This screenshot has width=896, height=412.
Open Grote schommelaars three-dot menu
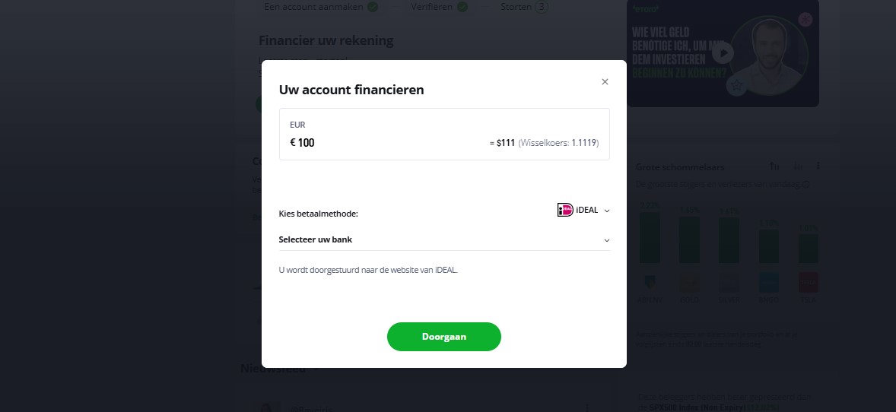tap(818, 166)
